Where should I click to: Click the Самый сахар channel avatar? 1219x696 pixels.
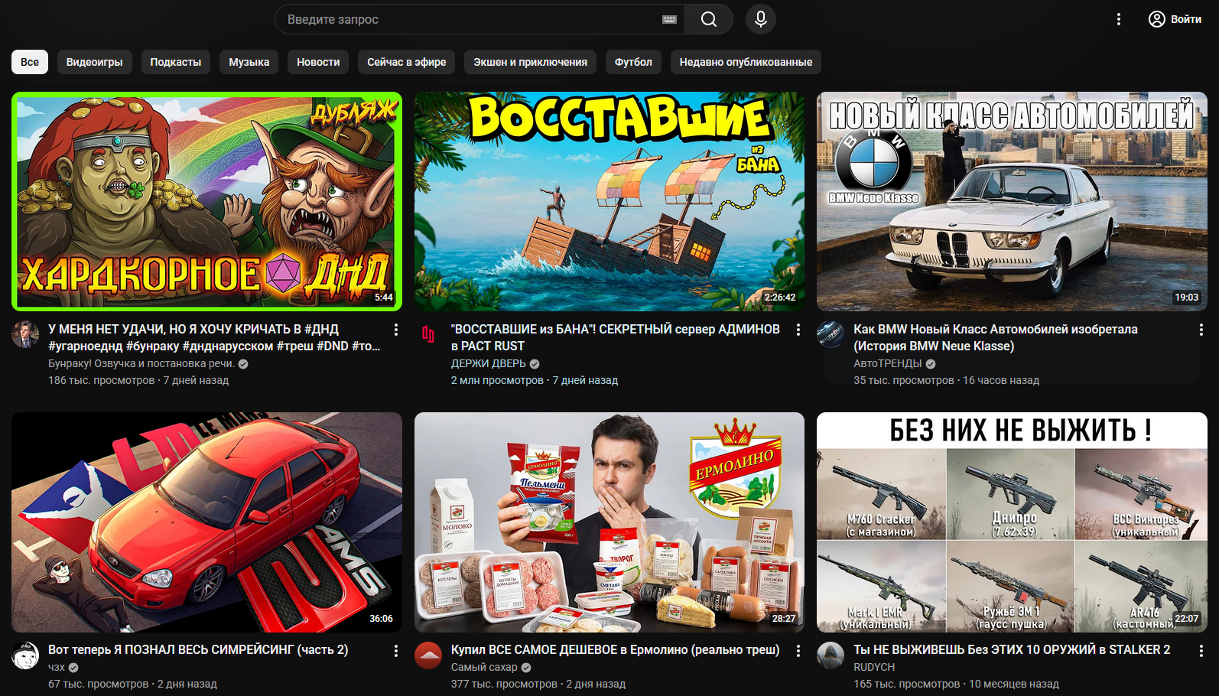tap(428, 656)
